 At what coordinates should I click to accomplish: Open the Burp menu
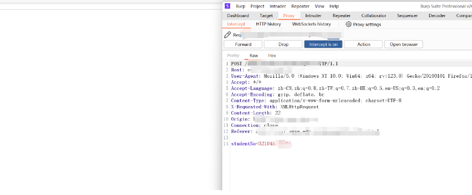point(240,6)
